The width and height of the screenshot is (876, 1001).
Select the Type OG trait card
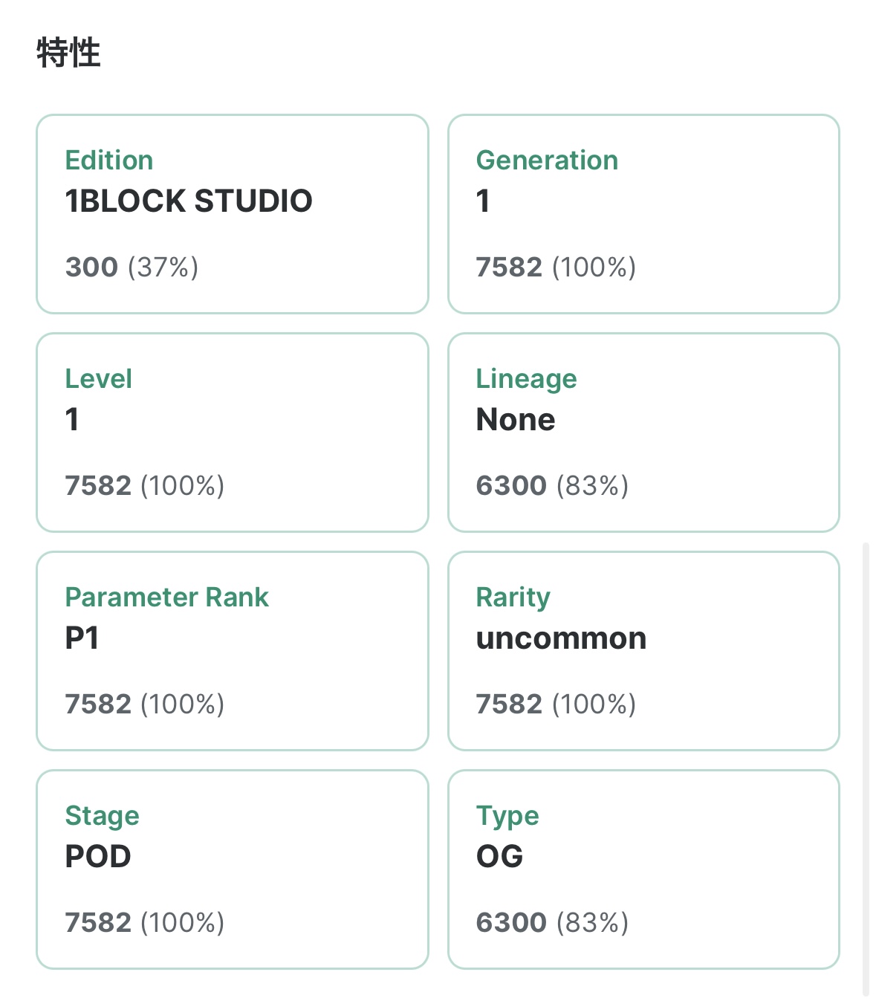(643, 869)
